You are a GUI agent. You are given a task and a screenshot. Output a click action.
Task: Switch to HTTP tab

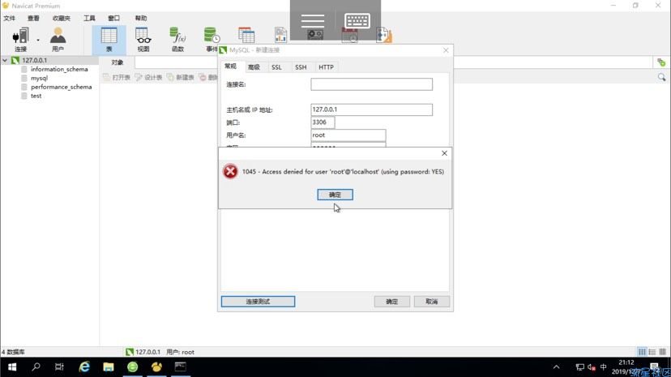point(326,67)
